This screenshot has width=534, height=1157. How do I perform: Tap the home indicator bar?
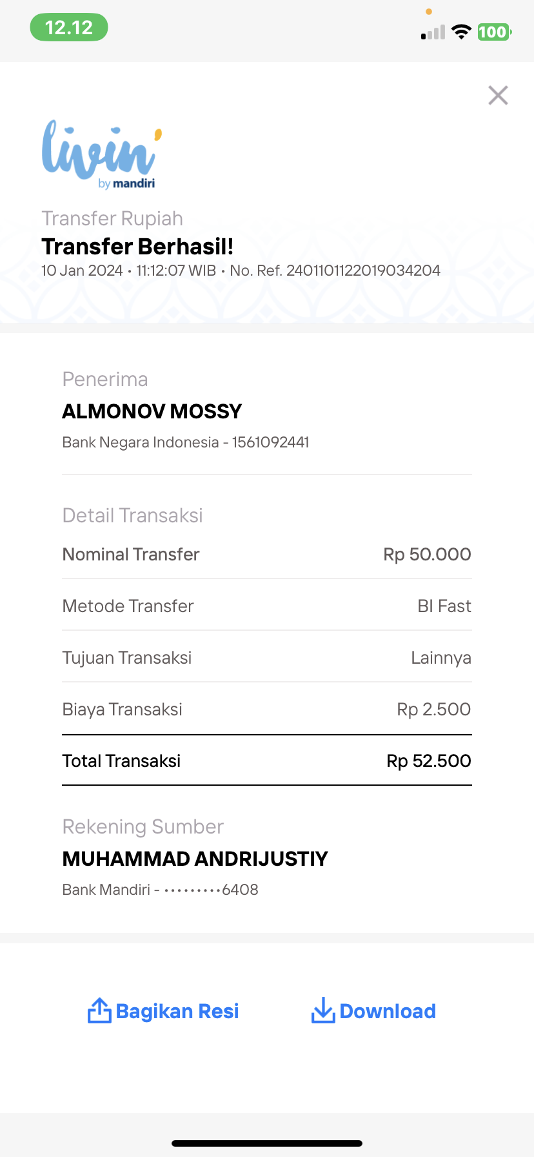[267, 1143]
